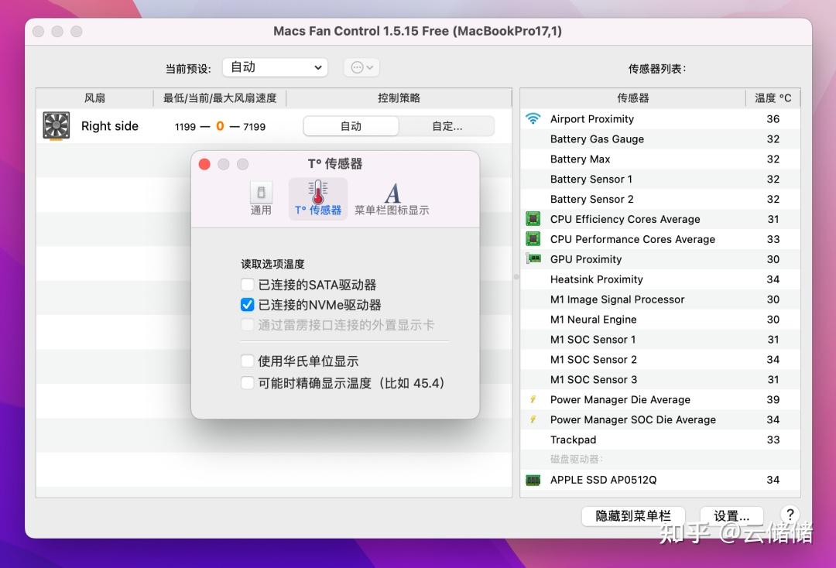Image resolution: width=836 pixels, height=568 pixels.
Task: Uncheck the 已连接的NVMe驱动器 option
Action: click(247, 305)
